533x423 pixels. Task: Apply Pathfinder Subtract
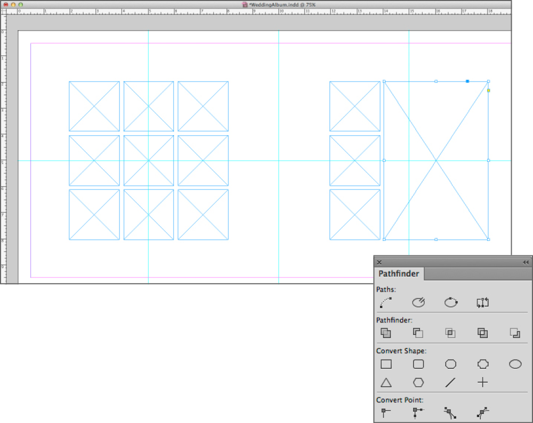(418, 333)
